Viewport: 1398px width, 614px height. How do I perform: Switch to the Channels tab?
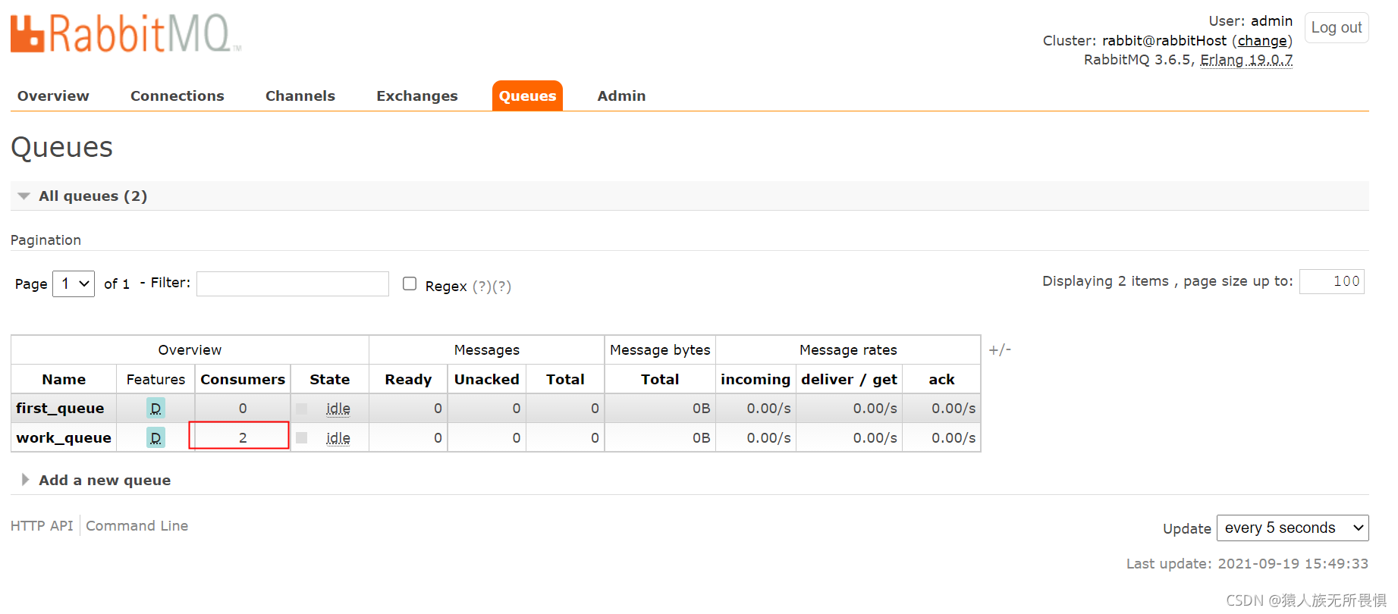[x=300, y=96]
